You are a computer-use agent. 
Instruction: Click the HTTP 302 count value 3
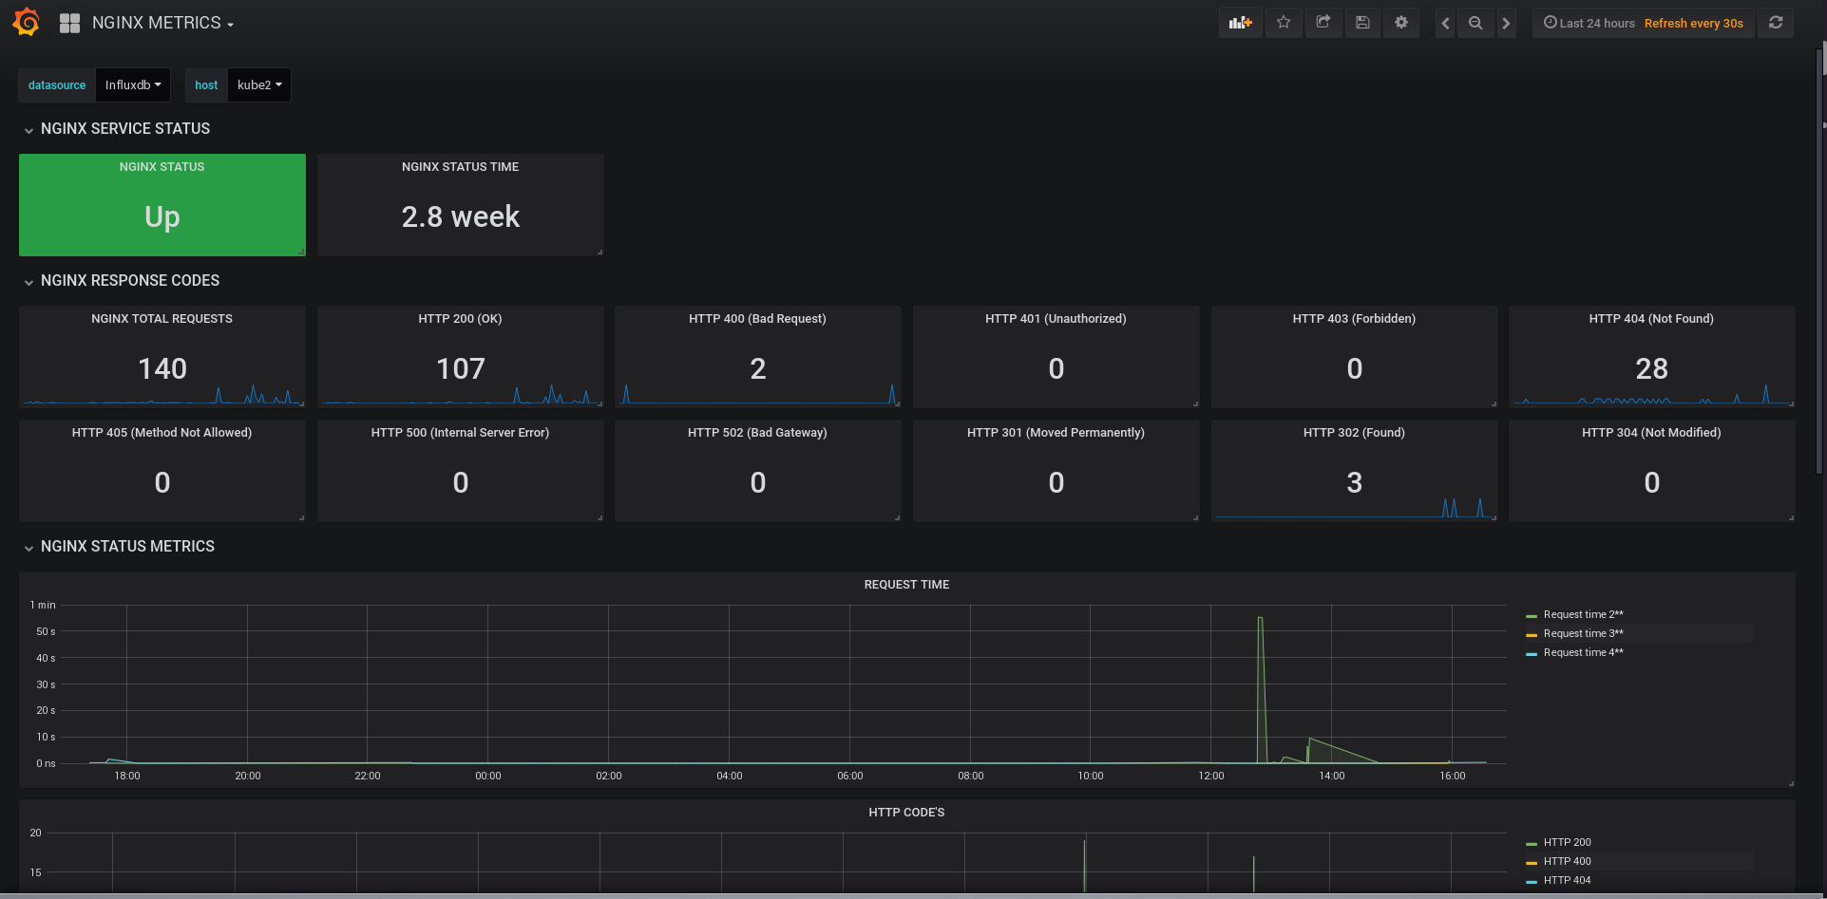pyautogui.click(x=1355, y=482)
